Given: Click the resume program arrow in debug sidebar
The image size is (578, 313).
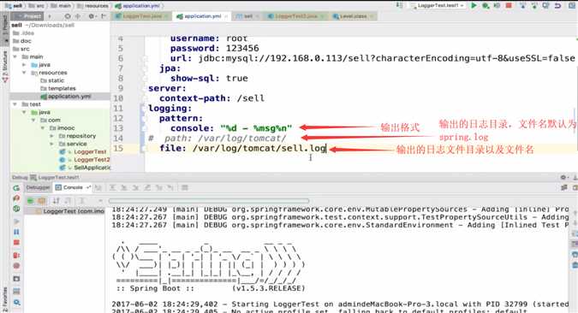Looking at the screenshot, I should click(x=16, y=221).
